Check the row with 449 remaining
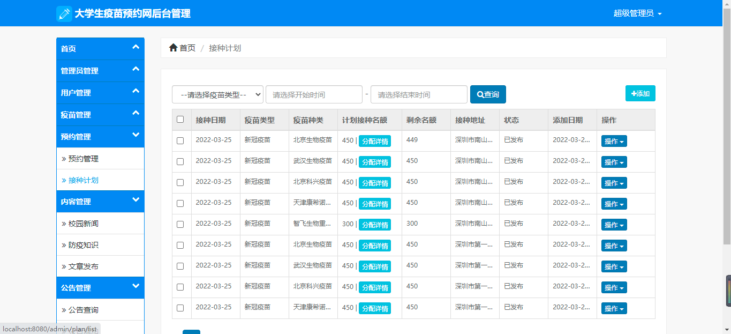This screenshot has width=731, height=334. (x=180, y=140)
